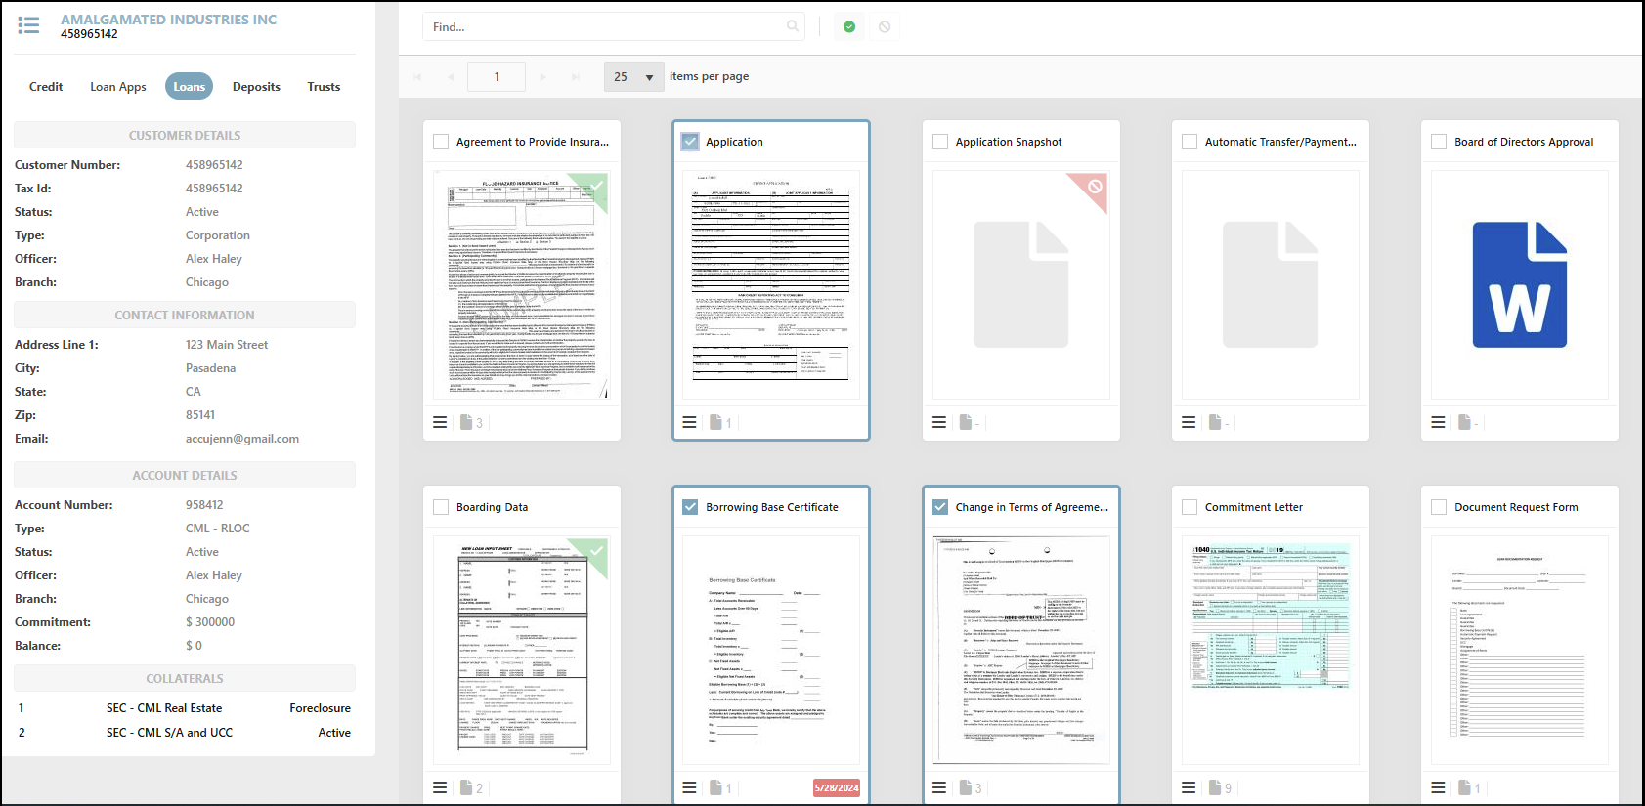Viewport: 1645px width, 806px height.
Task: Click the green checkmark filter icon
Action: 849,27
